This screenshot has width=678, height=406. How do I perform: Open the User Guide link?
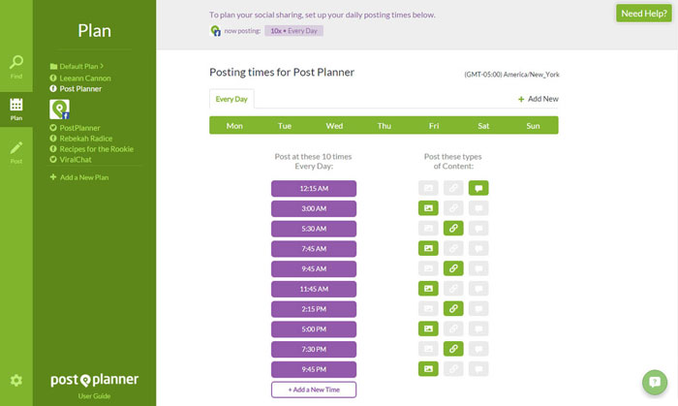pos(94,396)
